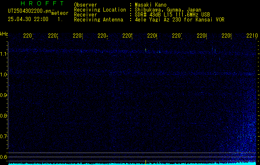Select location text Shibukawa, Gunma, Japan
Screen dimensions: 260x165
tap(168, 10)
